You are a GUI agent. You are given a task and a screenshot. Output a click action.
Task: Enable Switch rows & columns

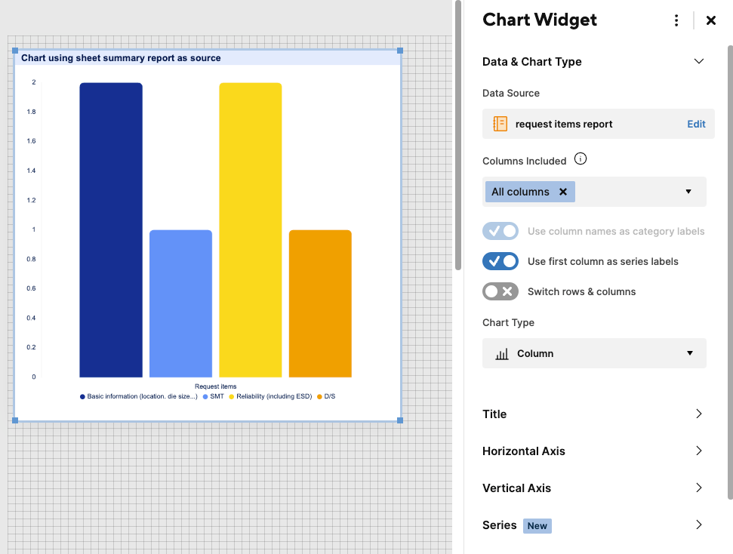pos(500,291)
